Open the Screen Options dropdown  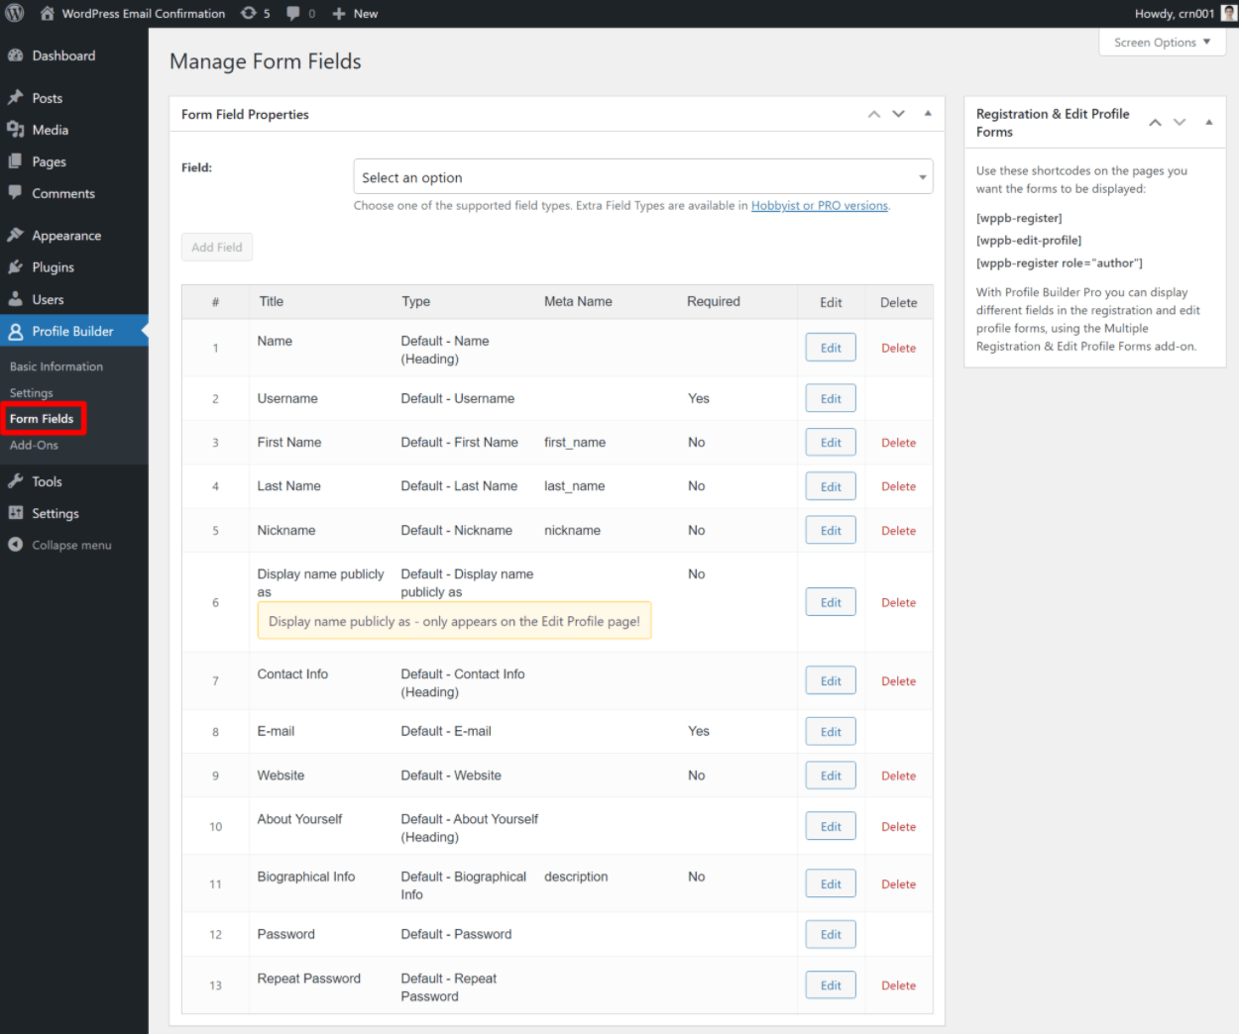1161,42
